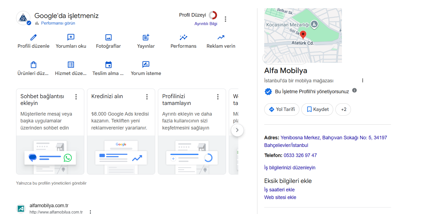Click the bar chart icon beside Performansı görün
The height and width of the screenshot is (214, 430).
pyautogui.click(x=37, y=23)
